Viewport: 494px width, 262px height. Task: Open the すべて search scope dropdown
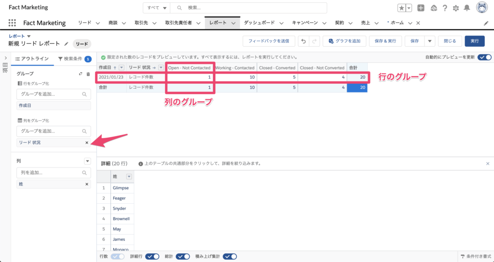[157, 8]
